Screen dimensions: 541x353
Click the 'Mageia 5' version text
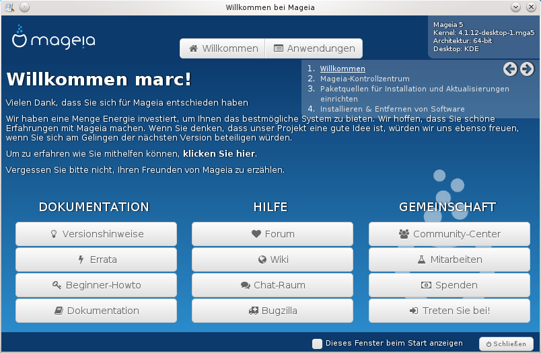pyautogui.click(x=448, y=24)
